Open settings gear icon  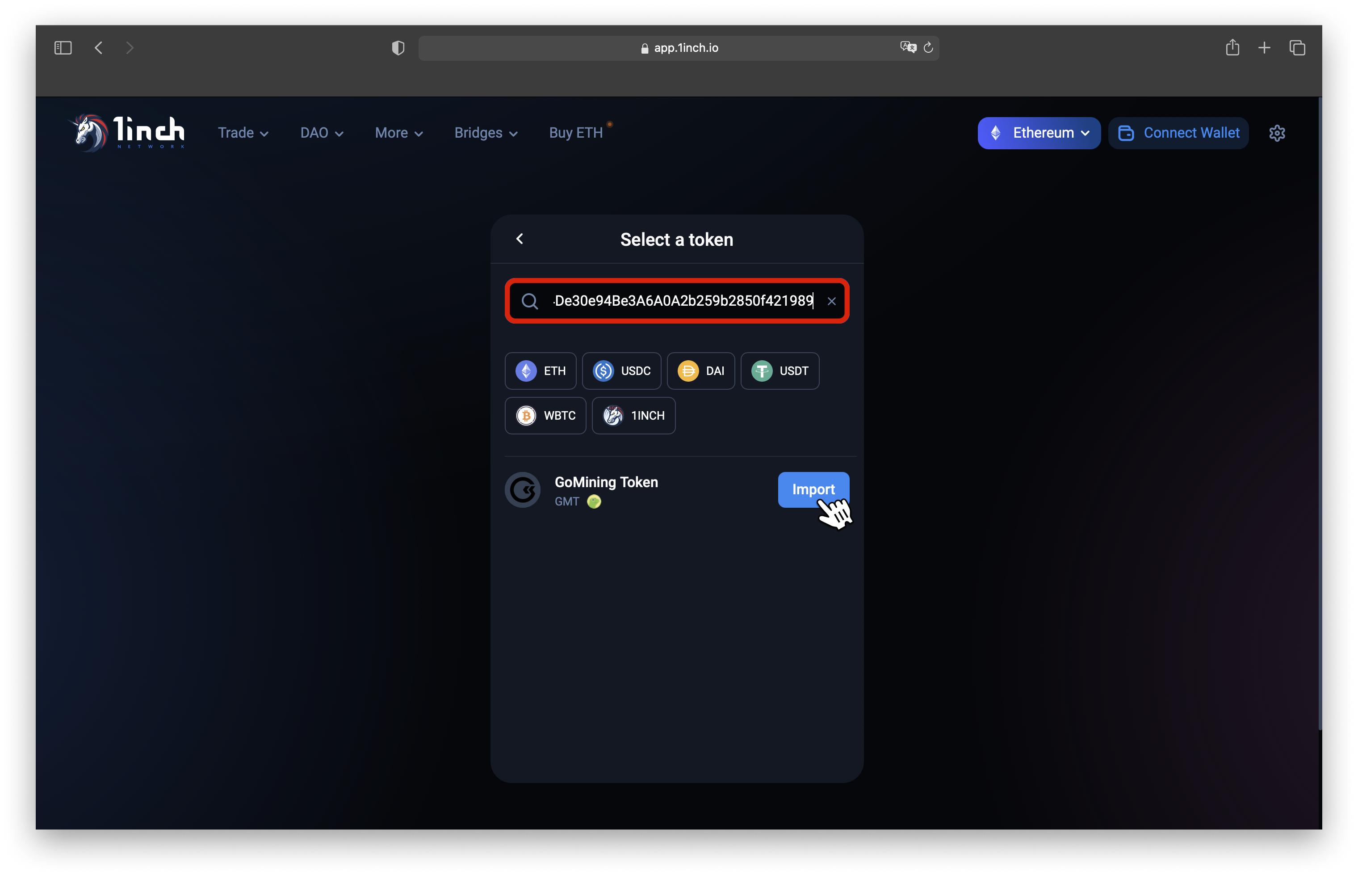tap(1277, 133)
